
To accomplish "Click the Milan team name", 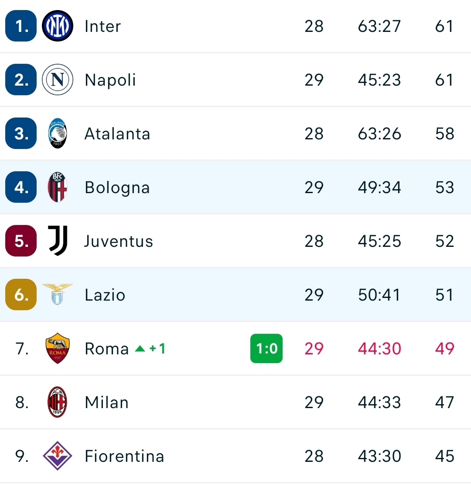I will click(x=106, y=402).
